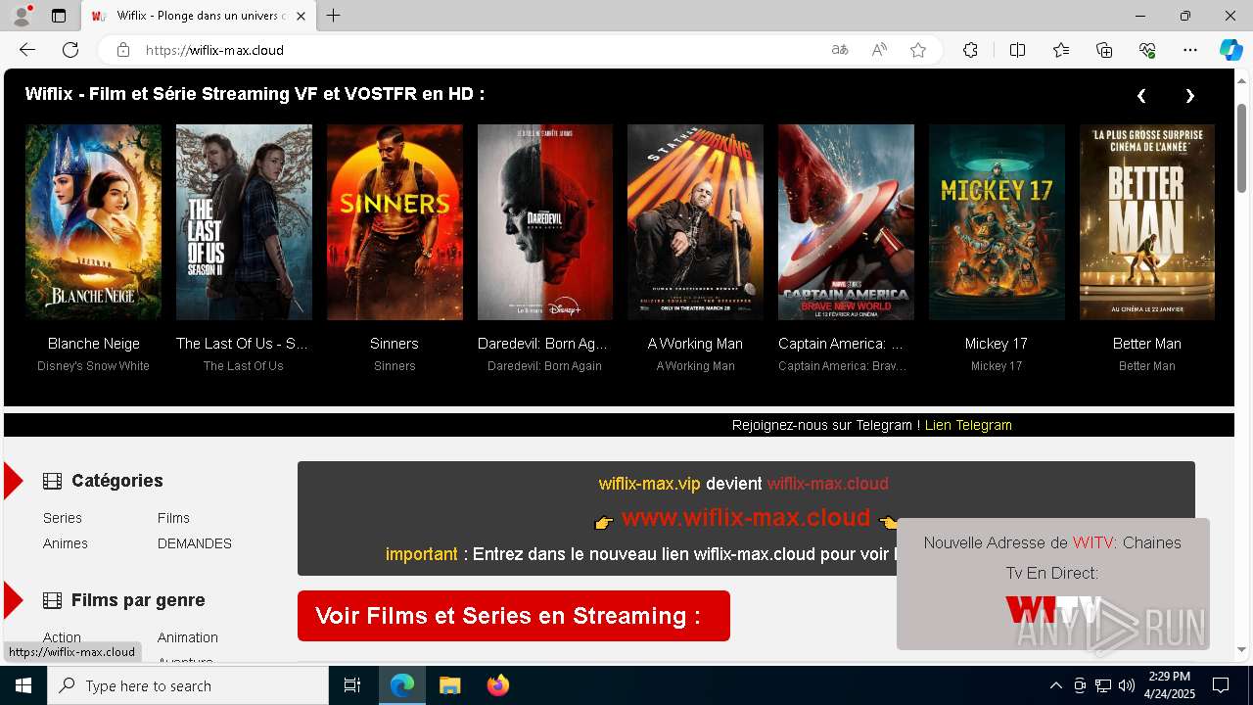The image size is (1253, 705).
Task: Close the Wiflix tab
Action: pyautogui.click(x=302, y=16)
